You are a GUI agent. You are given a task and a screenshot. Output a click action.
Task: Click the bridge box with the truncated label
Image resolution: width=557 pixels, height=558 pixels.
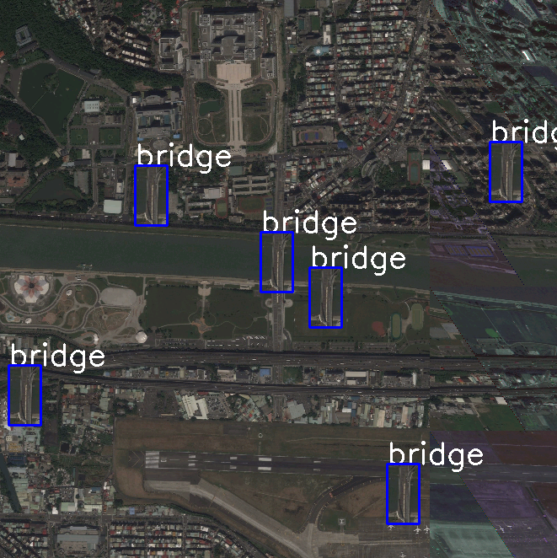click(x=506, y=172)
